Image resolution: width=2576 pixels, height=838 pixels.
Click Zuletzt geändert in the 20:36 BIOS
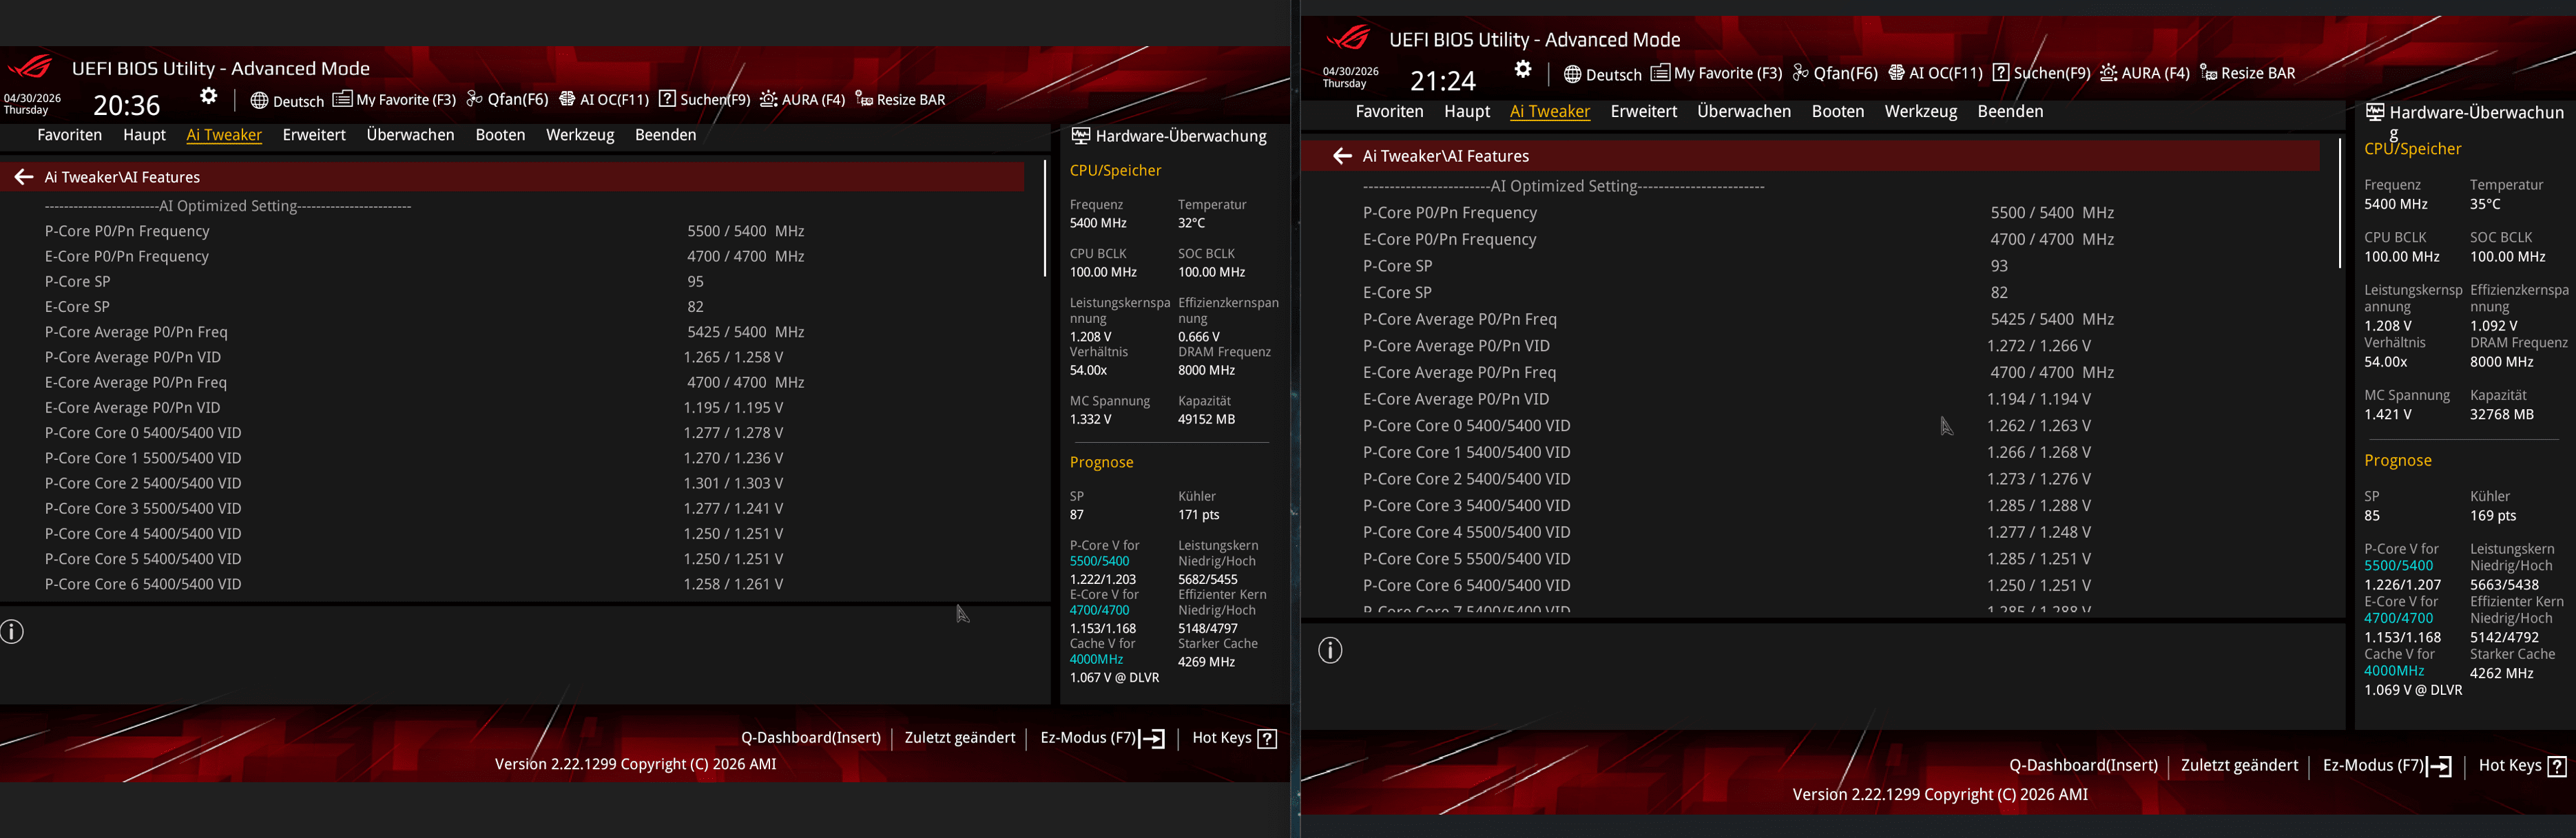point(960,738)
